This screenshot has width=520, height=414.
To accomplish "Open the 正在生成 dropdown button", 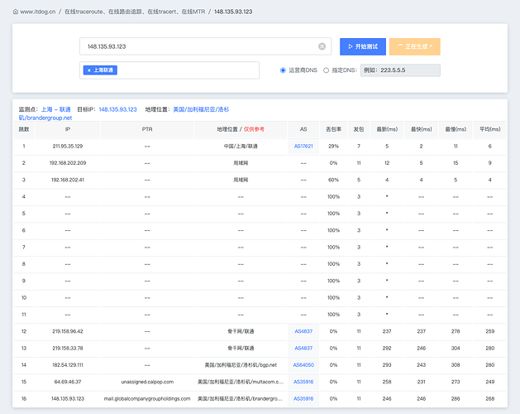I will pos(414,46).
